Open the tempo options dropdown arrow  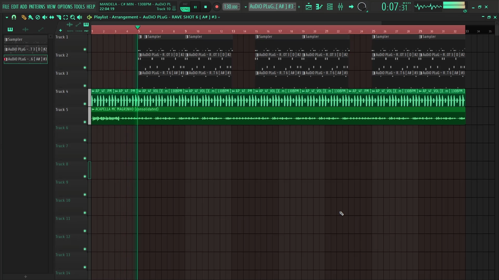tap(245, 7)
